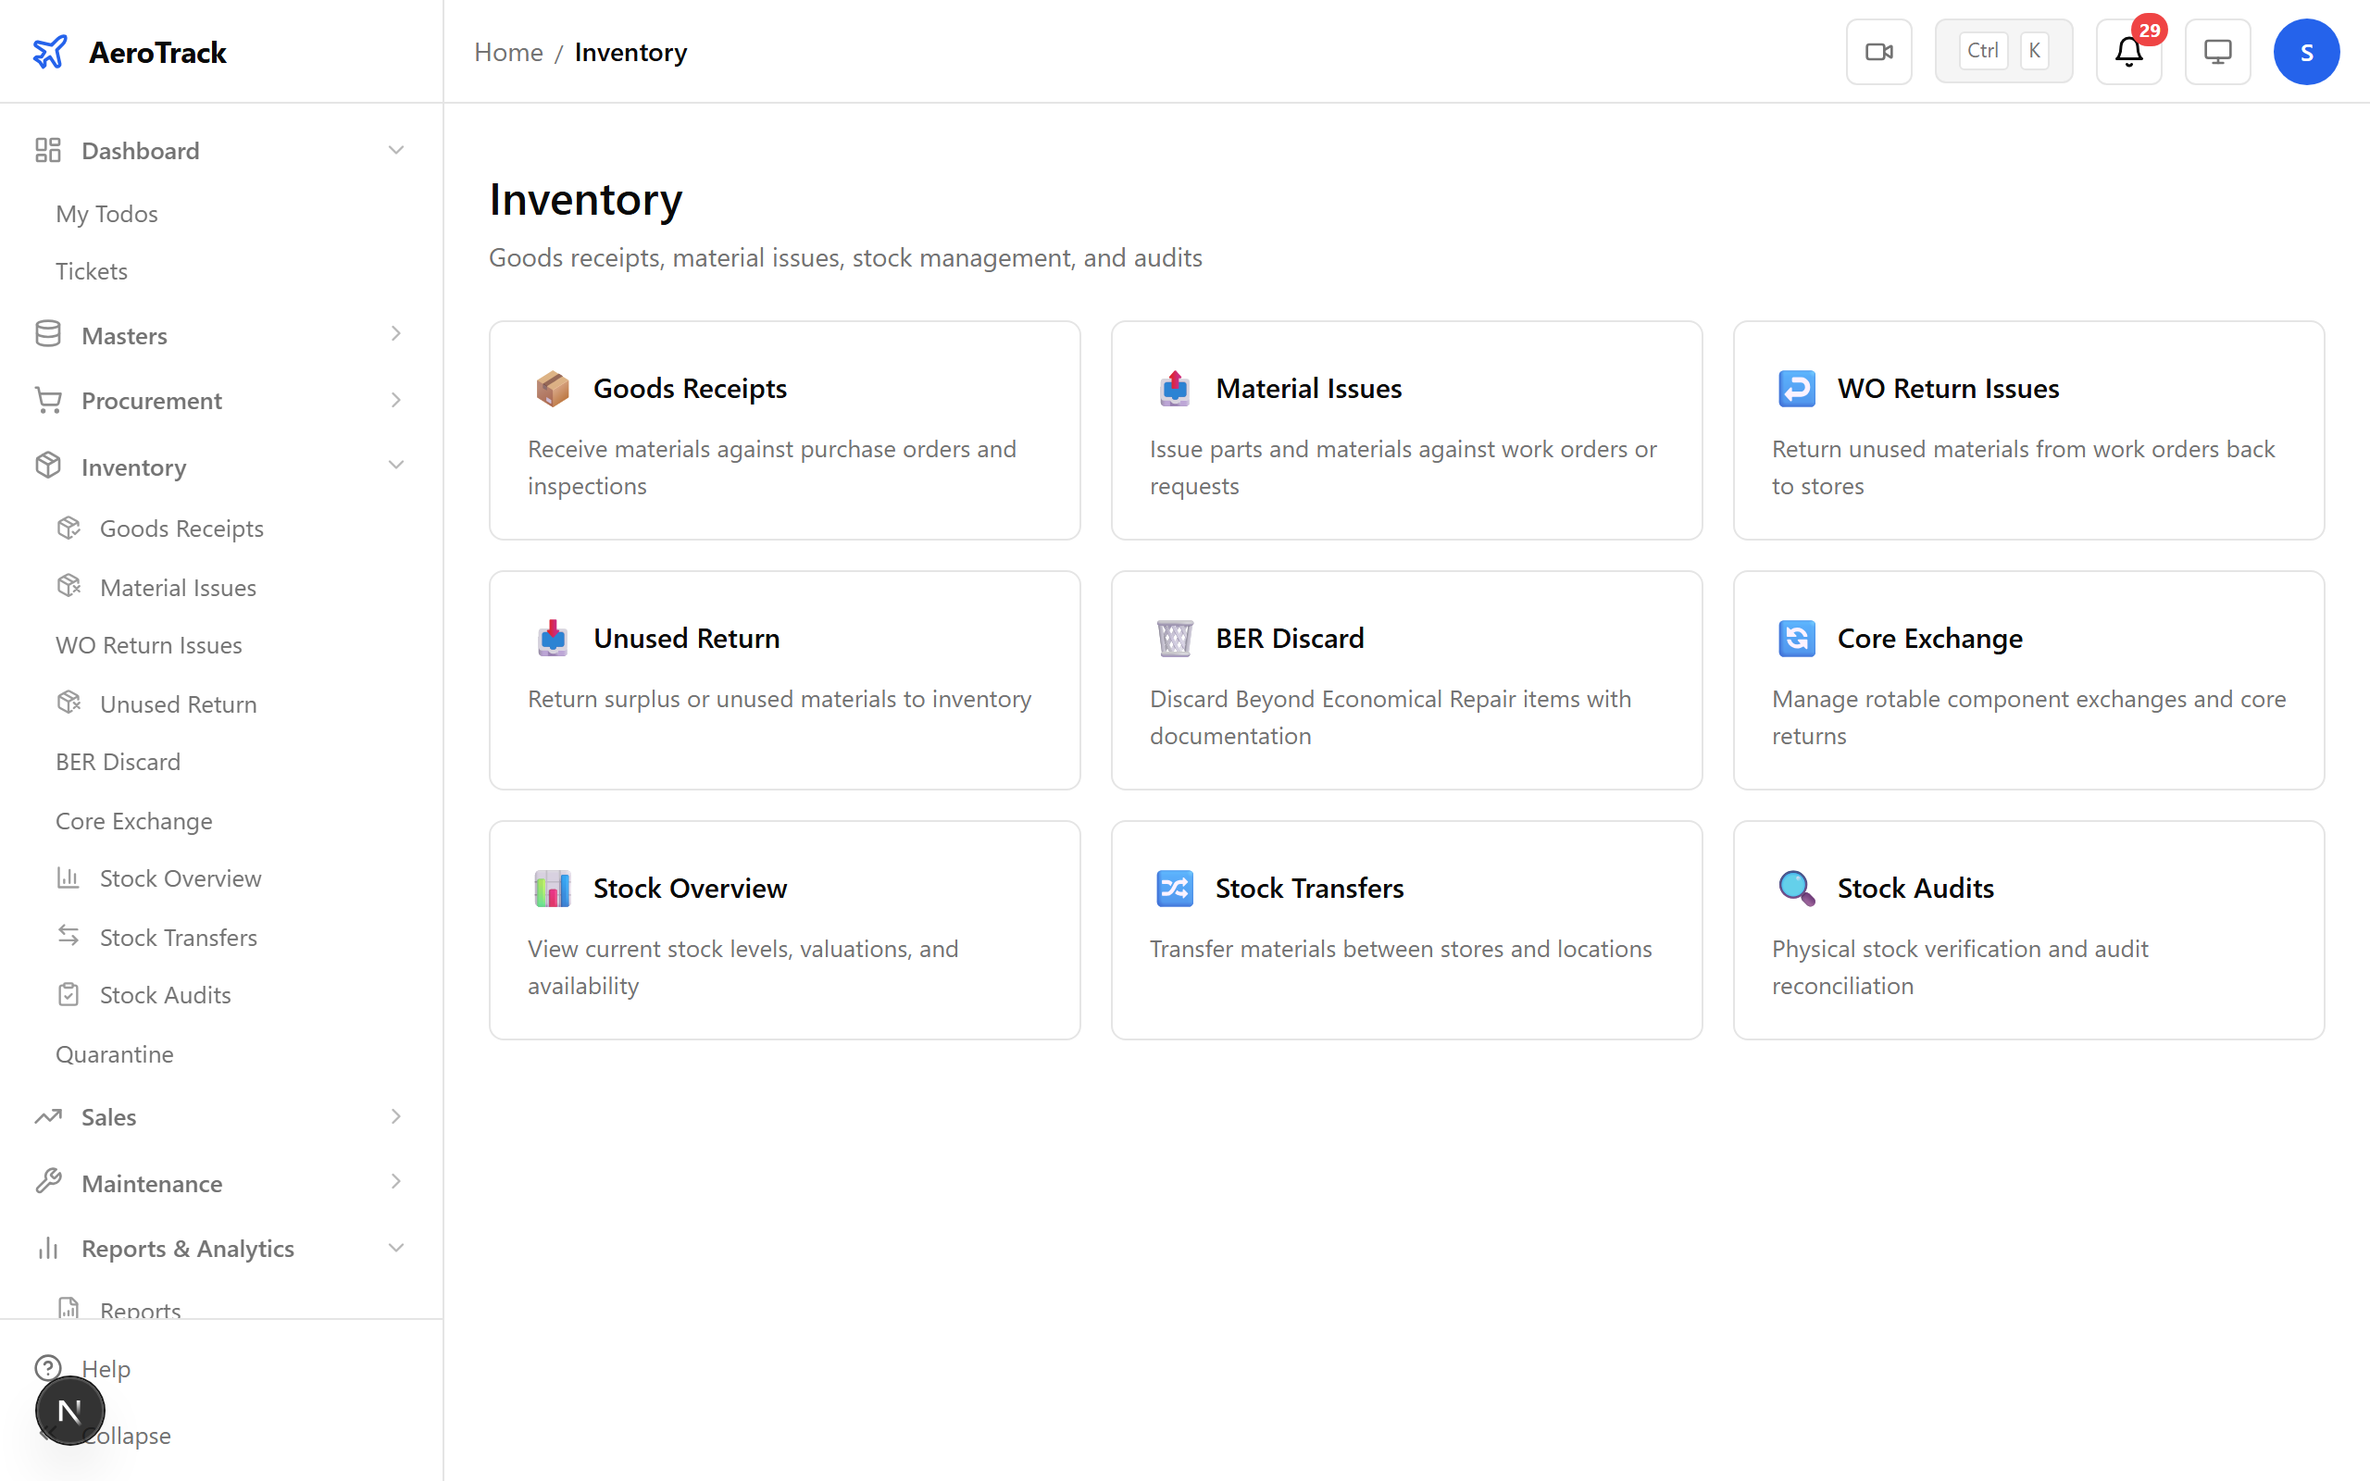Click the AeroTrack airplane logo

pos(50,52)
